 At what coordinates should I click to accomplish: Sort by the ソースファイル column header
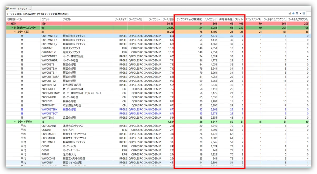(x=136, y=20)
